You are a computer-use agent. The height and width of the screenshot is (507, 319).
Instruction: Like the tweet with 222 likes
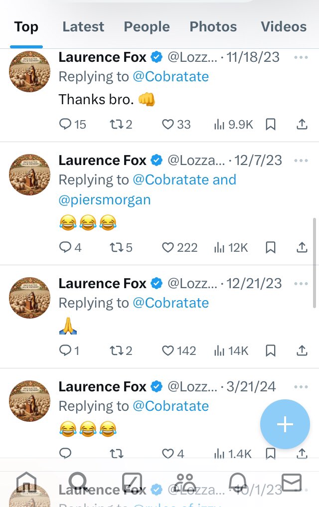(x=168, y=247)
